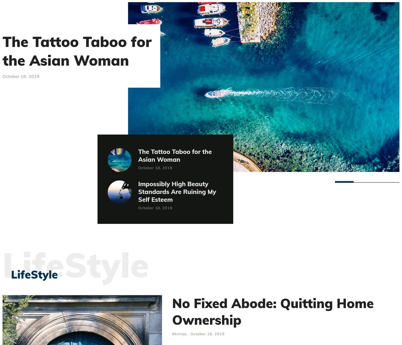Open Tattoo Taboo title in dark panel
Viewport: 402px width, 345px height.
(175, 156)
